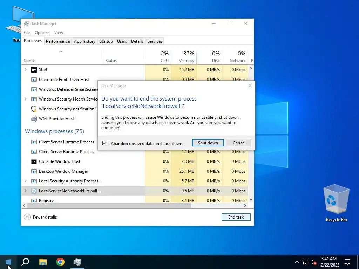This screenshot has width=359, height=269.
Task: Switch to the Services tab
Action: point(155,41)
